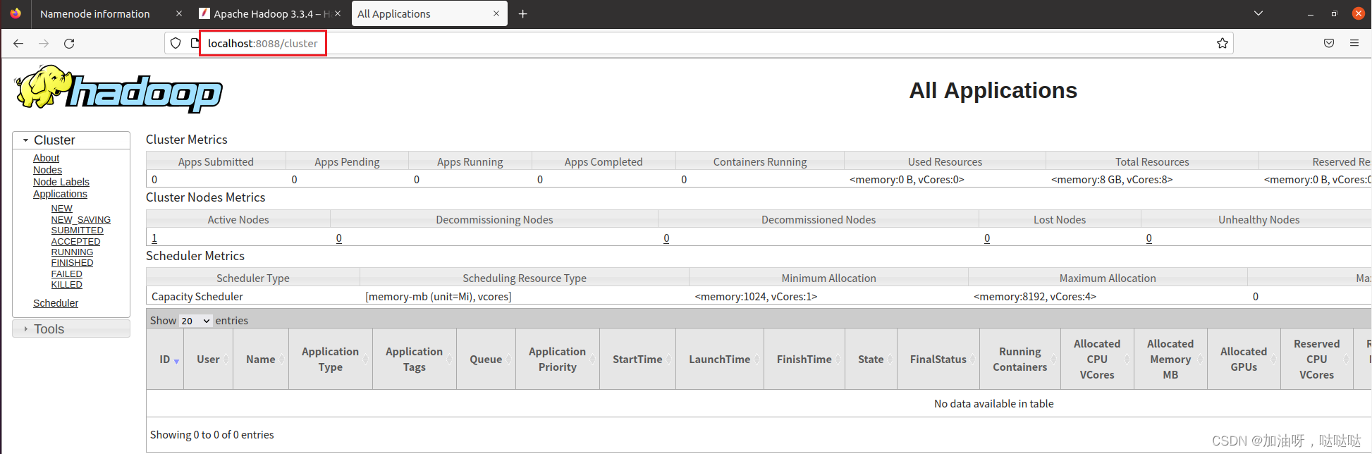This screenshot has height=454, width=1372.
Task: Bookmark this page with star icon
Action: coord(1223,44)
